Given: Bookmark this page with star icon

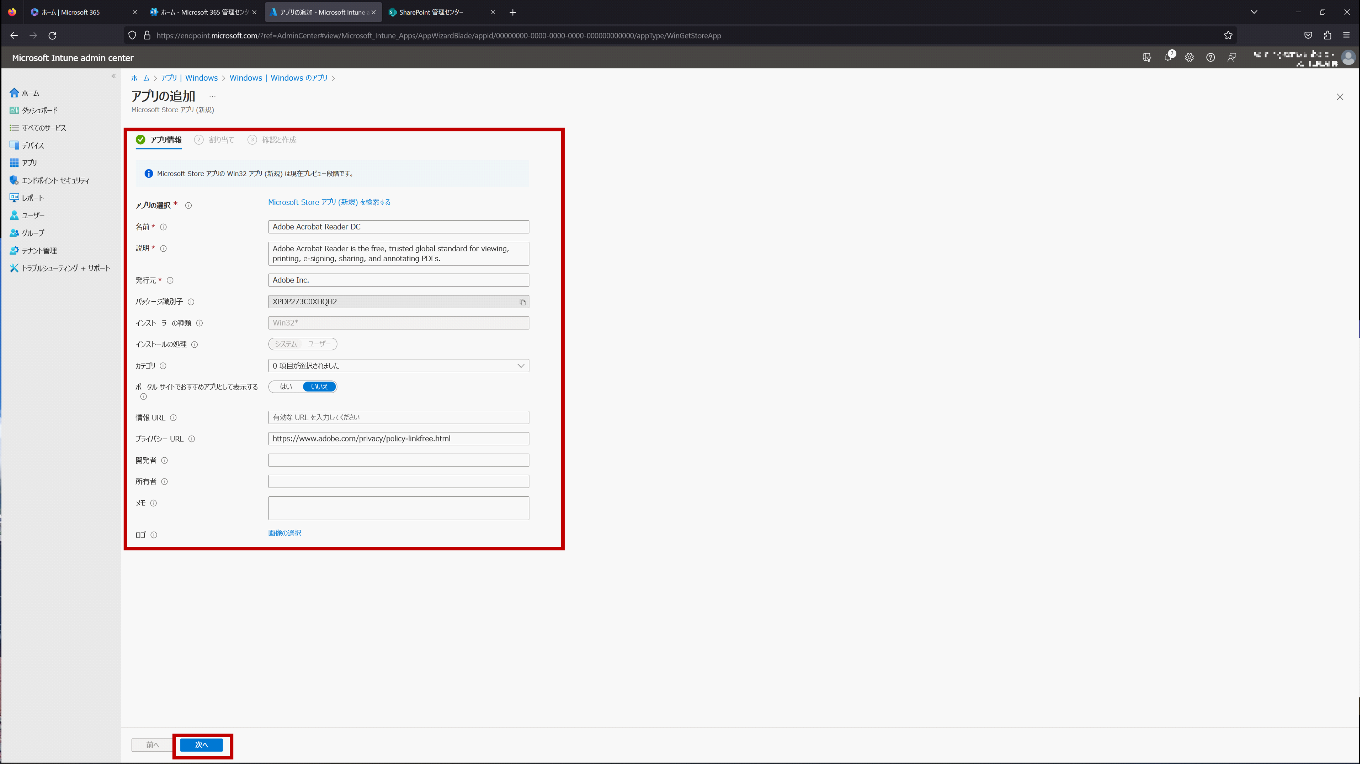Looking at the screenshot, I should click(1228, 35).
